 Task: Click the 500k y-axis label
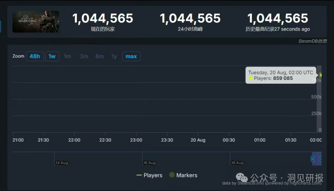click(x=316, y=97)
